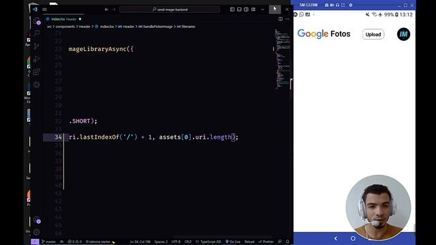Click the gear icon in SM G570M title bar

(x=351, y=5)
